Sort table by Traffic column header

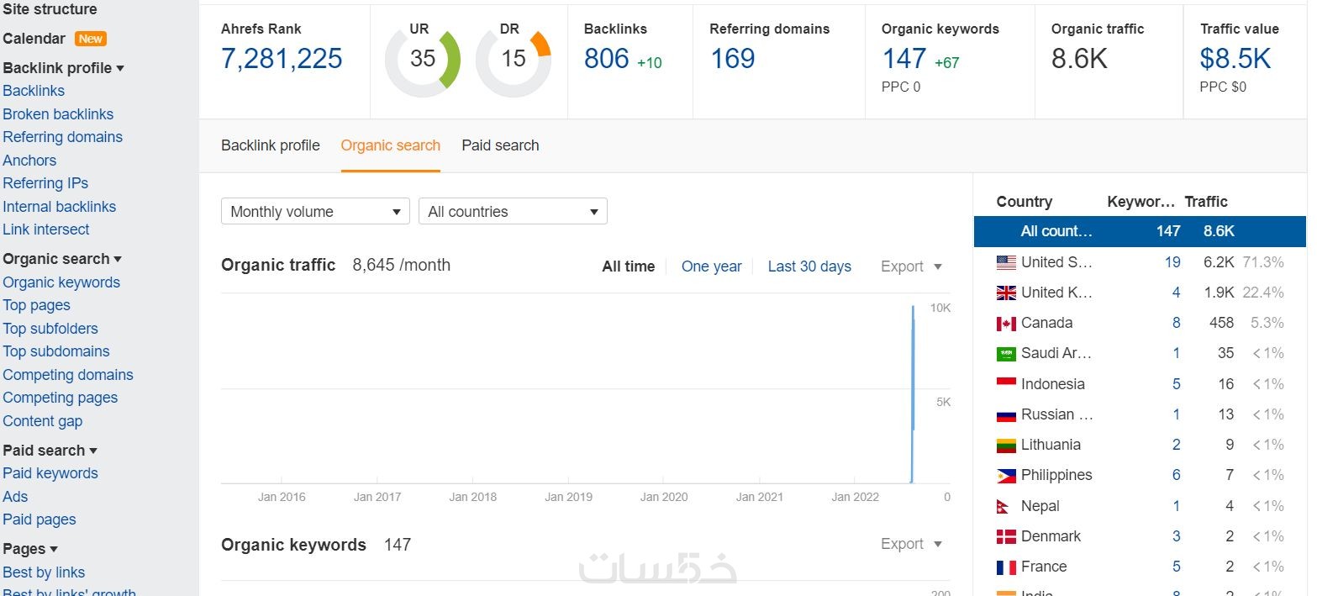(1206, 202)
